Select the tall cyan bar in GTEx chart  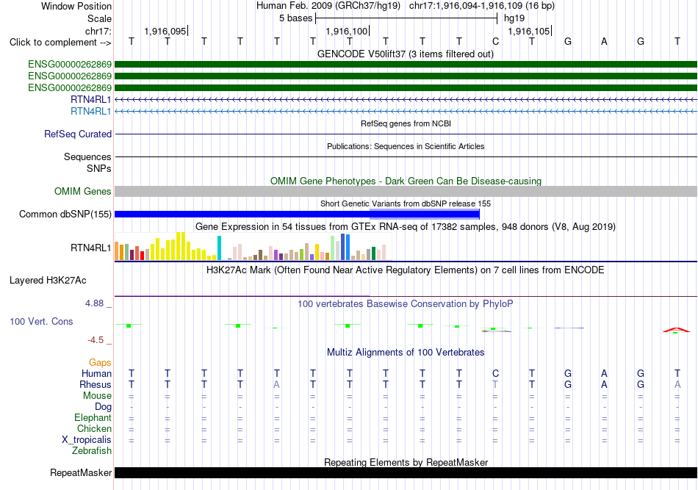(219, 248)
